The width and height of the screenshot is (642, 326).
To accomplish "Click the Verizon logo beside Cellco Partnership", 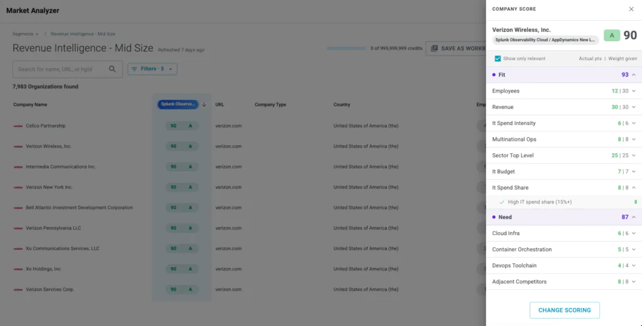I will (x=18, y=126).
